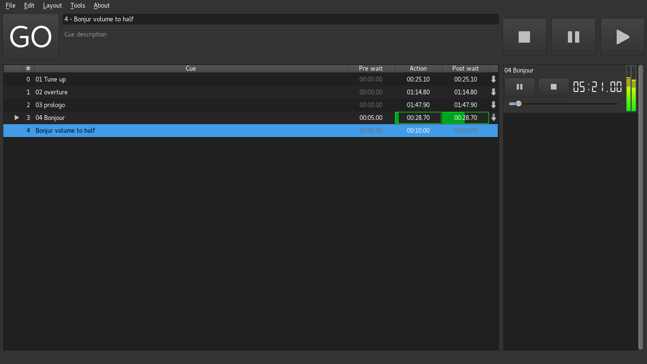Viewport: 647px width, 364px height.
Task: Click next-action icon on 04 Bonjour row
Action: (494, 118)
